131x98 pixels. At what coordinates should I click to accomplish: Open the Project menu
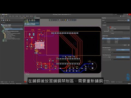[x=10, y=16]
